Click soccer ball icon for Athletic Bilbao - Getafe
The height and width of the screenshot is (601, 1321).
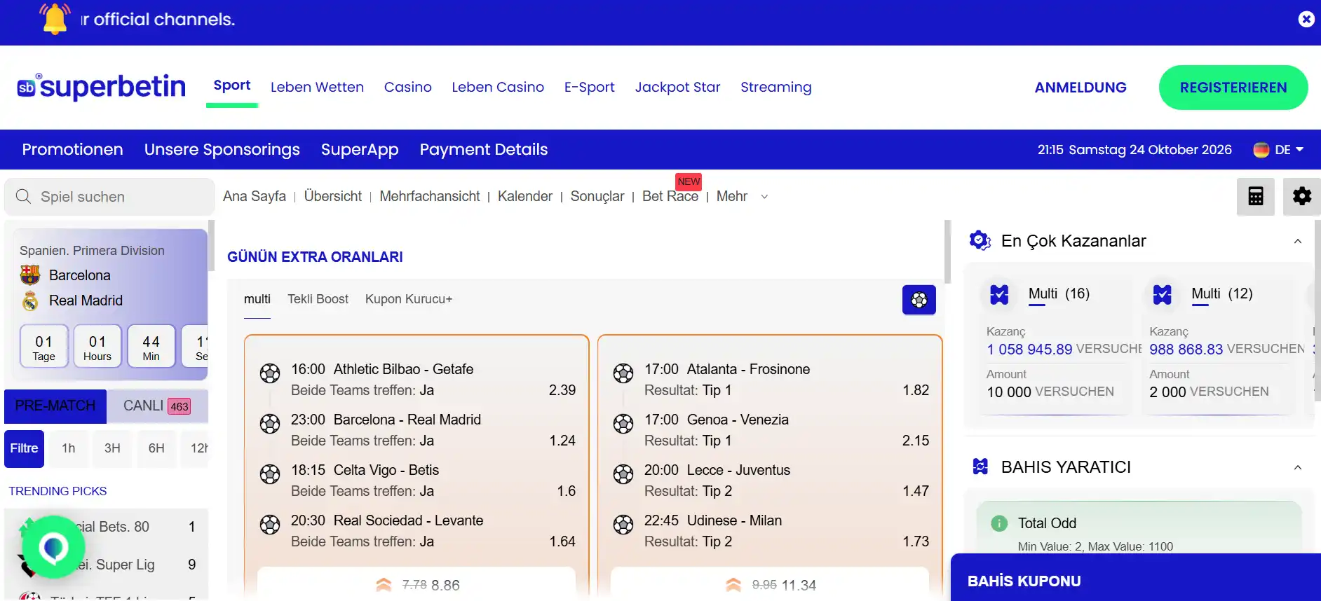coord(270,373)
